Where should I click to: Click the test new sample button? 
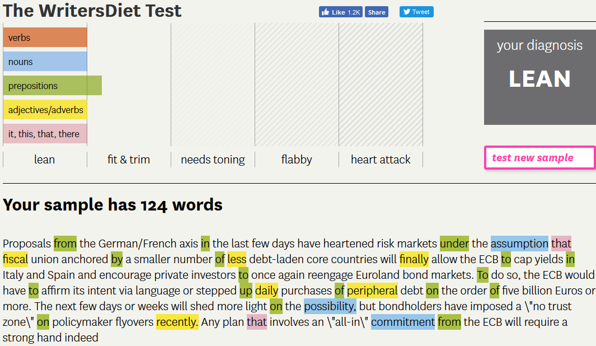[539, 157]
